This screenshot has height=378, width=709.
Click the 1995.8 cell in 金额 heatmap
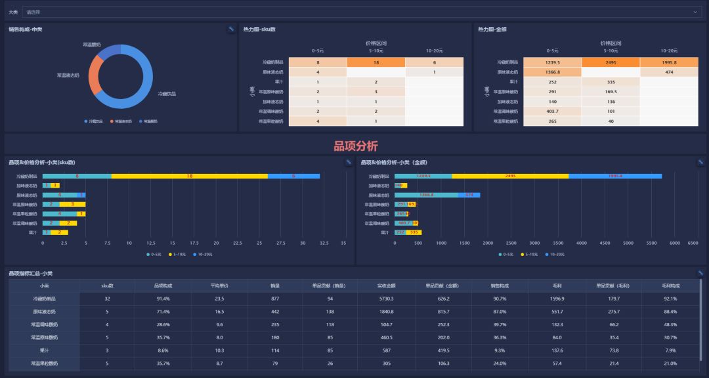[669, 62]
